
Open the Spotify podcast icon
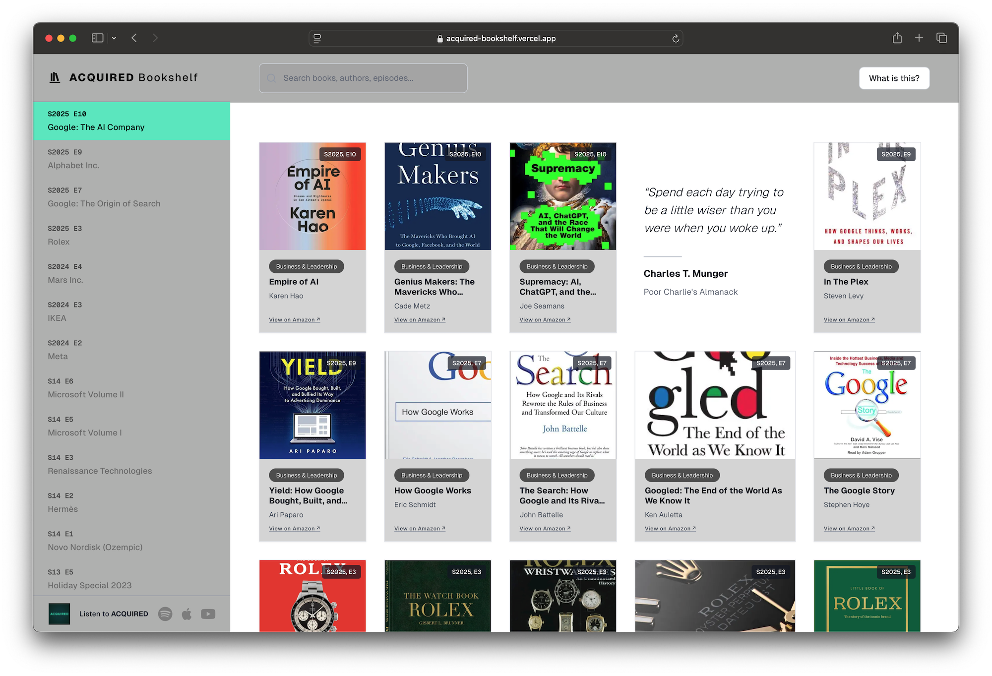(165, 614)
